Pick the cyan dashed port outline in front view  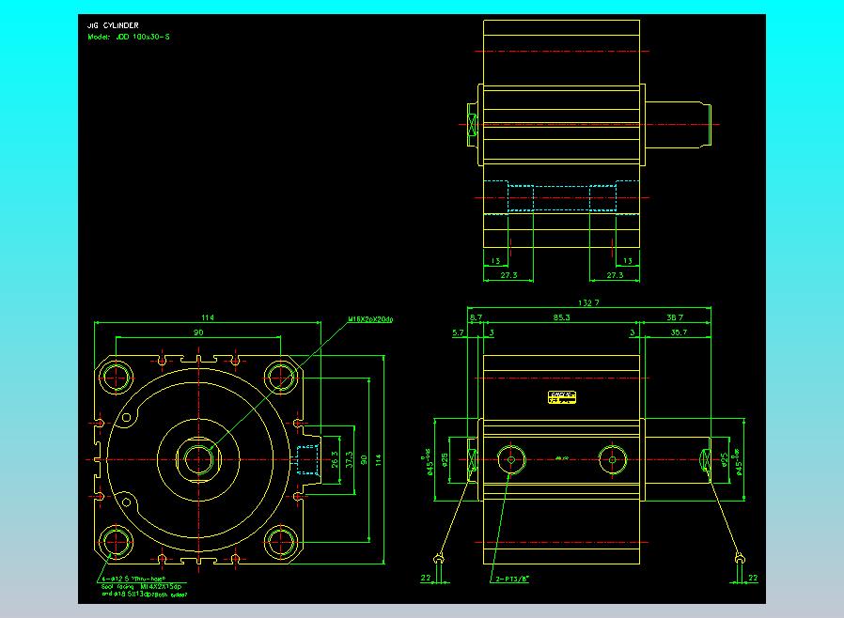(x=307, y=460)
